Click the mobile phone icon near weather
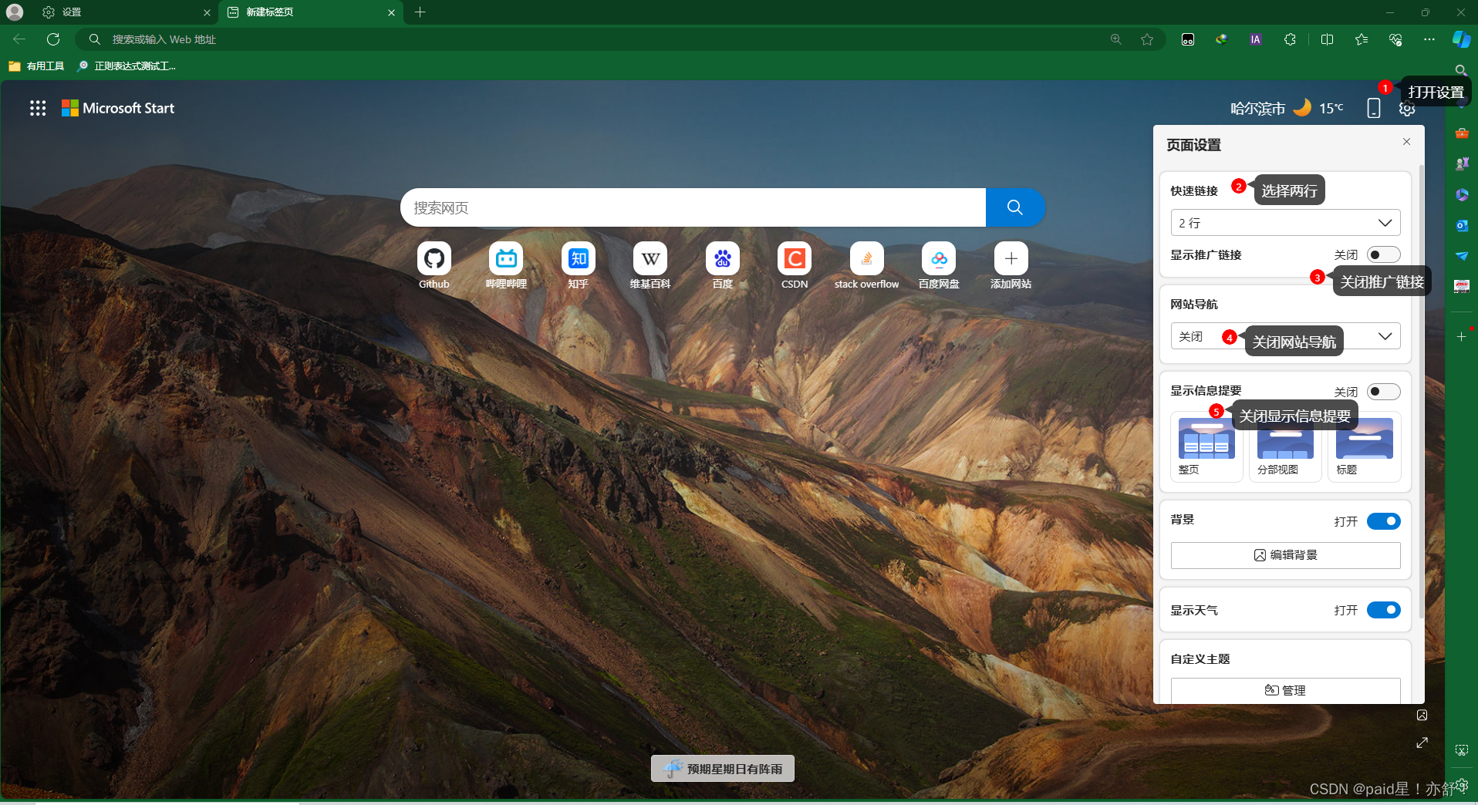1478x805 pixels. (1374, 108)
